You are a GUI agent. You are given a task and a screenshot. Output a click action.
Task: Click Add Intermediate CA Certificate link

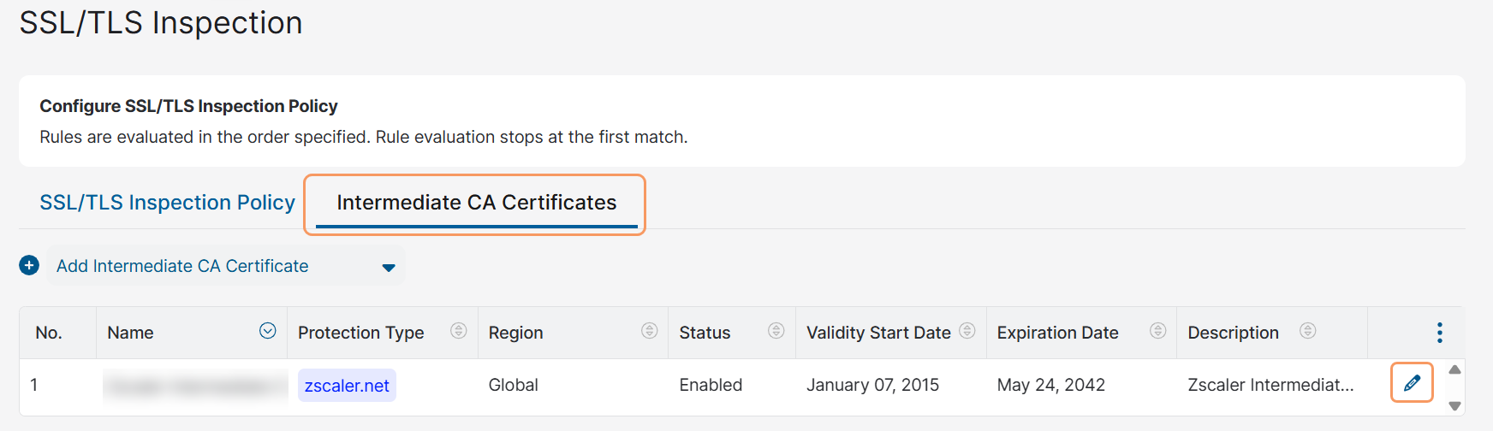[182, 266]
